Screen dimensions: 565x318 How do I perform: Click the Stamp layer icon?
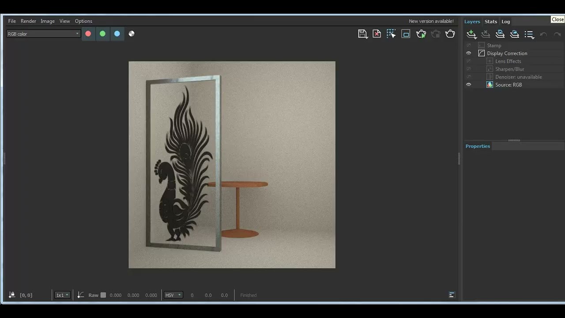click(x=482, y=45)
